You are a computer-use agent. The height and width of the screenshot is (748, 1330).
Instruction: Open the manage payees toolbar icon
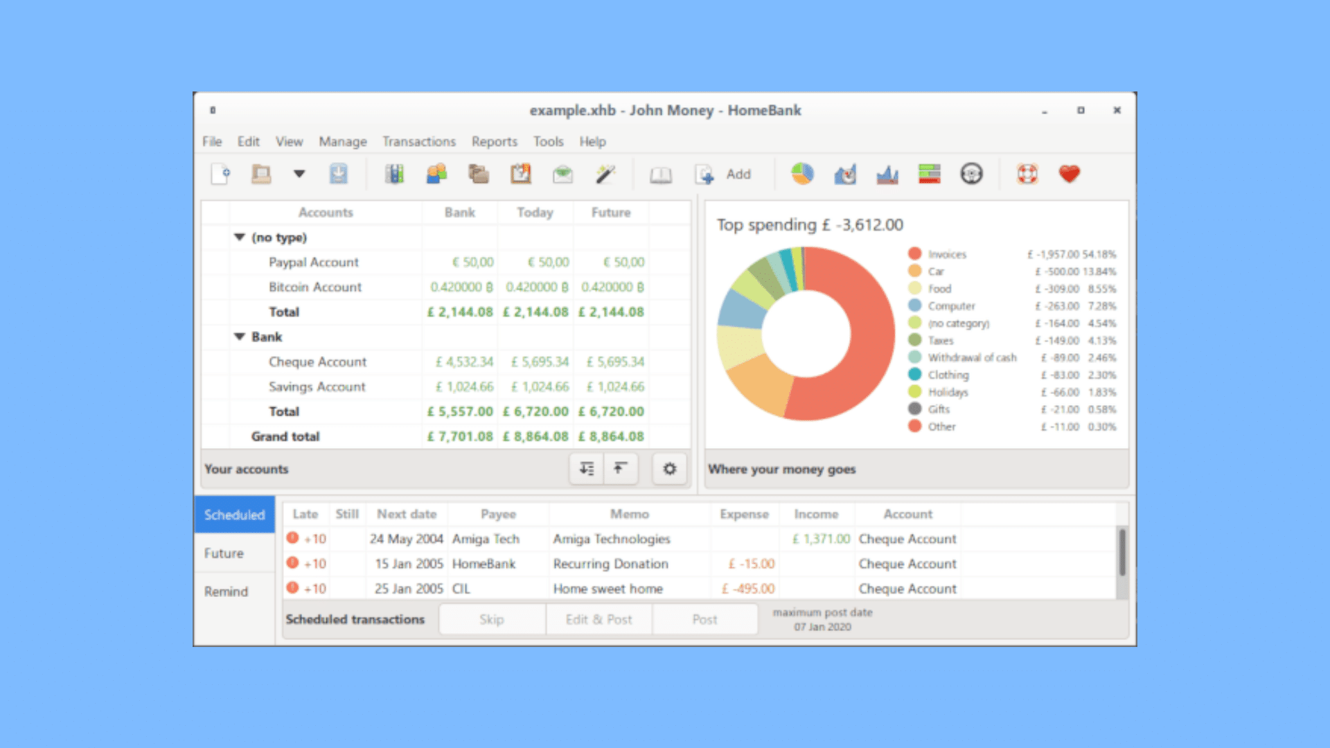(436, 174)
